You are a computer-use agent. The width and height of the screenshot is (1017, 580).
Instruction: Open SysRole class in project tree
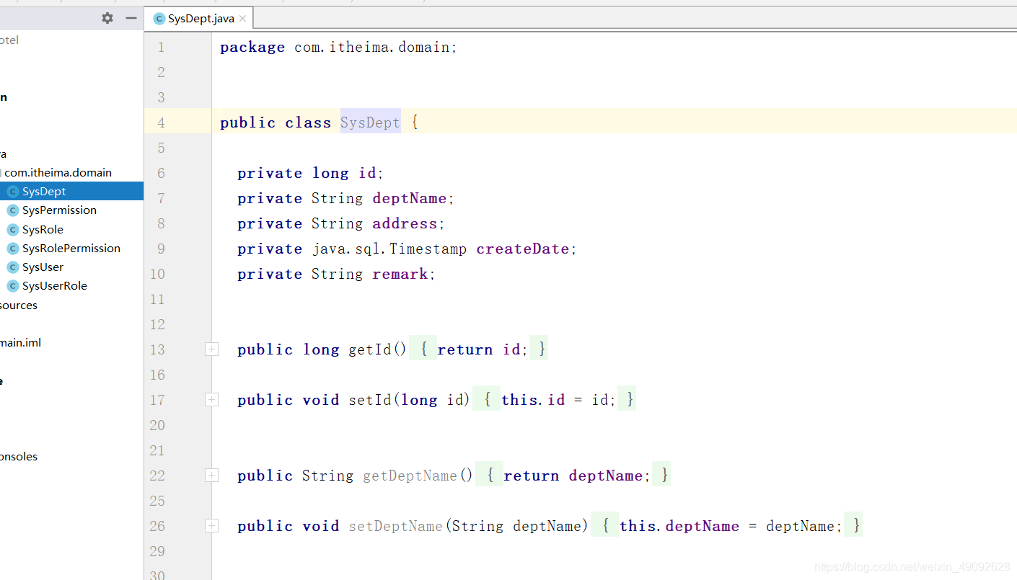pos(43,229)
